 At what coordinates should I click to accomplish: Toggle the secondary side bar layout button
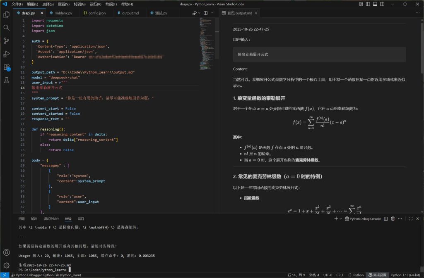383,4
